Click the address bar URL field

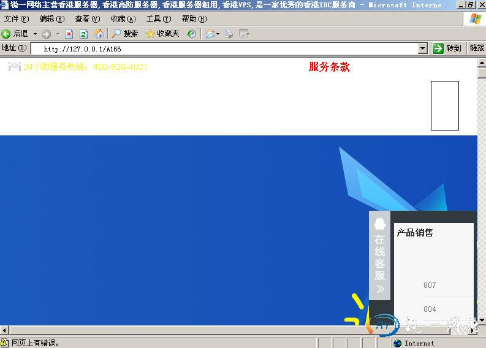point(225,48)
